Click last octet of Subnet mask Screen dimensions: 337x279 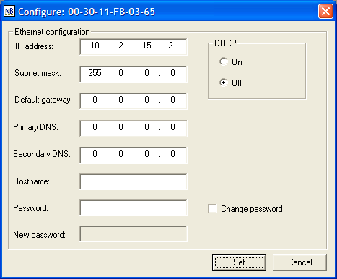pyautogui.click(x=172, y=73)
